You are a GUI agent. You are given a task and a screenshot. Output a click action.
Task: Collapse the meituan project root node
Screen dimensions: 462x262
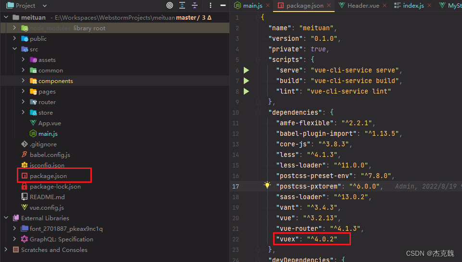pos(6,17)
